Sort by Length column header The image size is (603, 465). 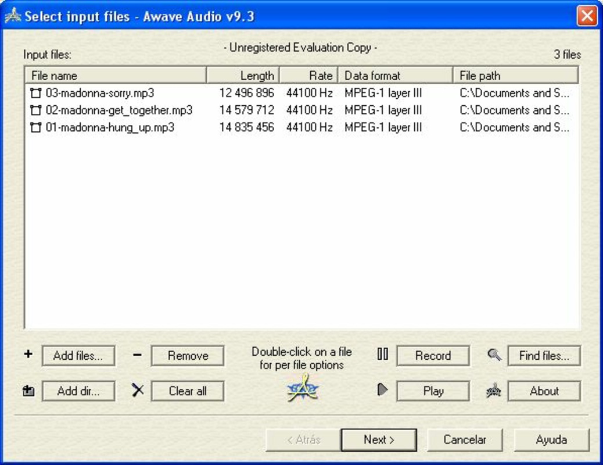click(x=243, y=76)
